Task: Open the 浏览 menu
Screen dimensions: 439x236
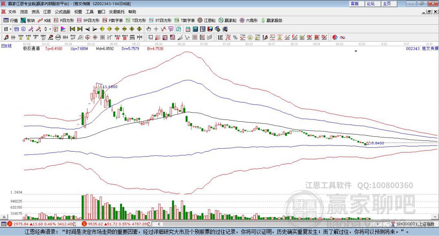Action: (x=24, y=12)
